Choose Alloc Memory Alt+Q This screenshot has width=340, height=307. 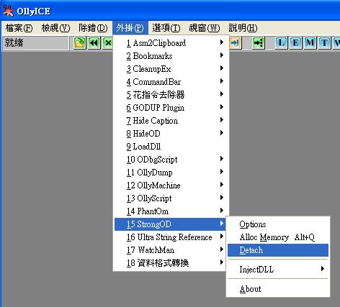[x=278, y=237]
